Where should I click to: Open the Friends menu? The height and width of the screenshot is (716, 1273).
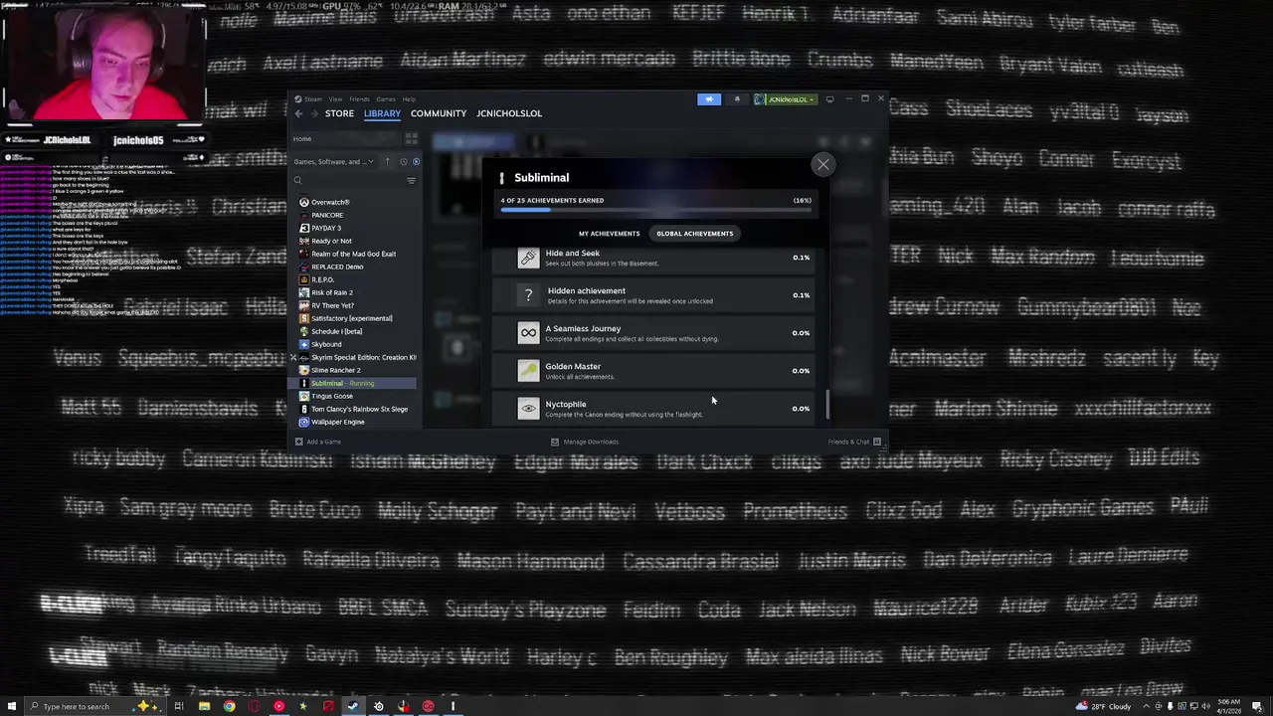(359, 99)
